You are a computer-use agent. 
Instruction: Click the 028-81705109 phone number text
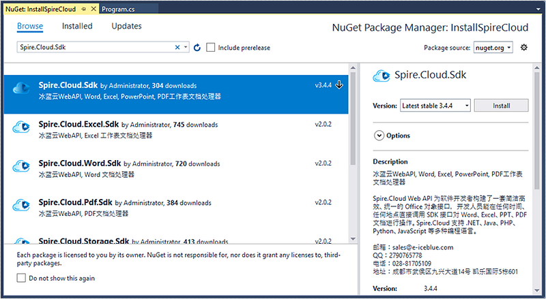(x=412, y=264)
